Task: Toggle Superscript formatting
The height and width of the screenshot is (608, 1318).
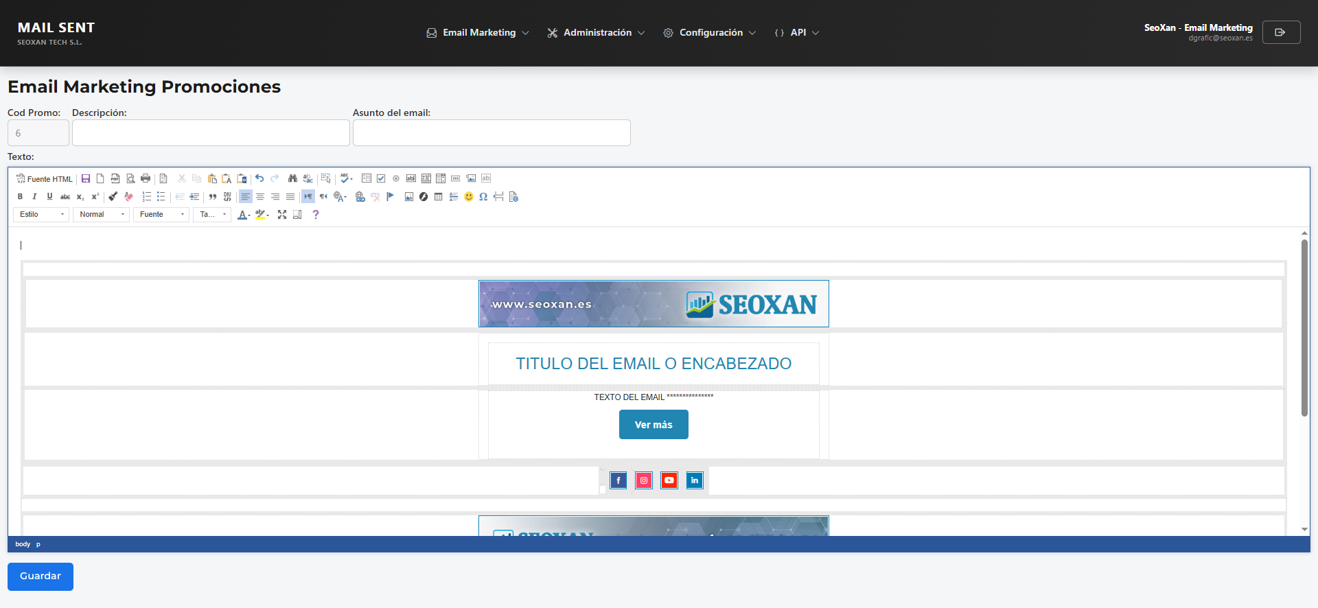Action: [95, 196]
